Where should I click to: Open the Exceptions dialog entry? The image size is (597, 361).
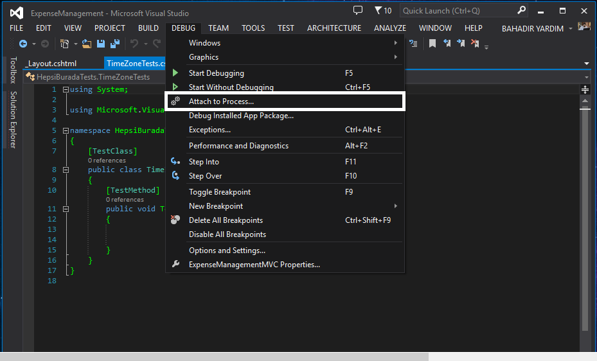(x=285, y=130)
